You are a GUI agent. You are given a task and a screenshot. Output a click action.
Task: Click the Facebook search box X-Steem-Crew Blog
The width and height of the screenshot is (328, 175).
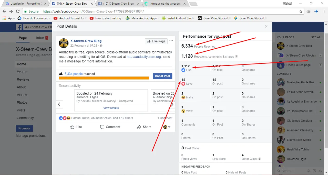pyautogui.click(x=38, y=27)
